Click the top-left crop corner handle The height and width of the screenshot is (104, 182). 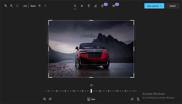[x=49, y=21]
